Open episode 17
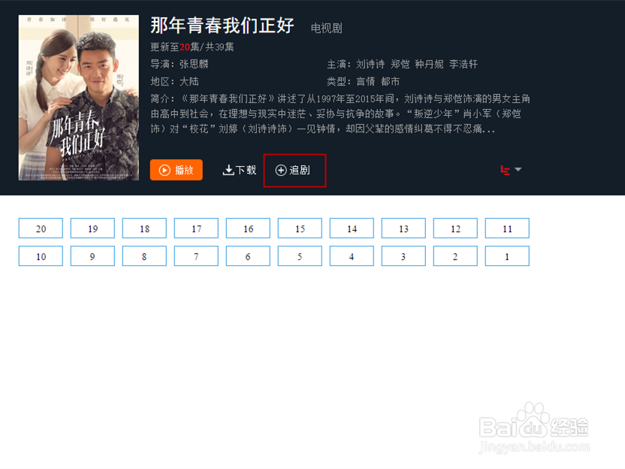 pyautogui.click(x=196, y=228)
